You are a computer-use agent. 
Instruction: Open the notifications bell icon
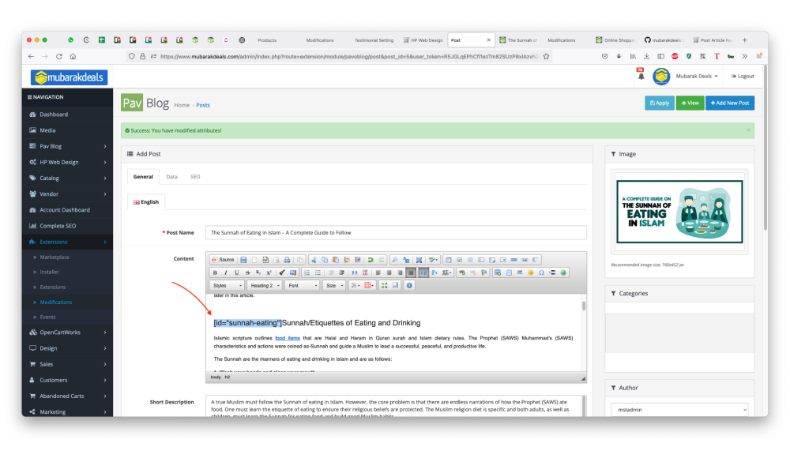[641, 77]
